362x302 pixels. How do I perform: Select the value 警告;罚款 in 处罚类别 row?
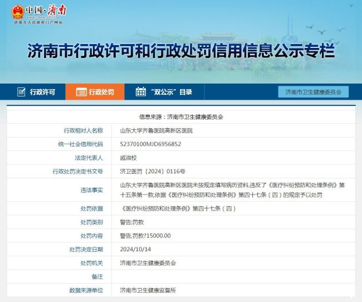pyautogui.click(x=132, y=222)
